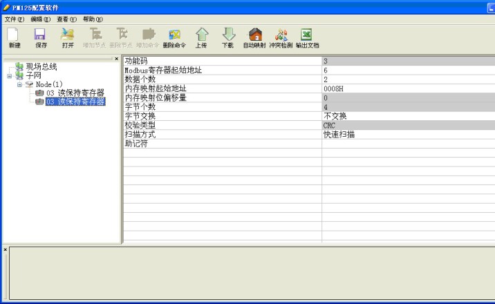Open the 文件 (File) menu

pos(15,19)
